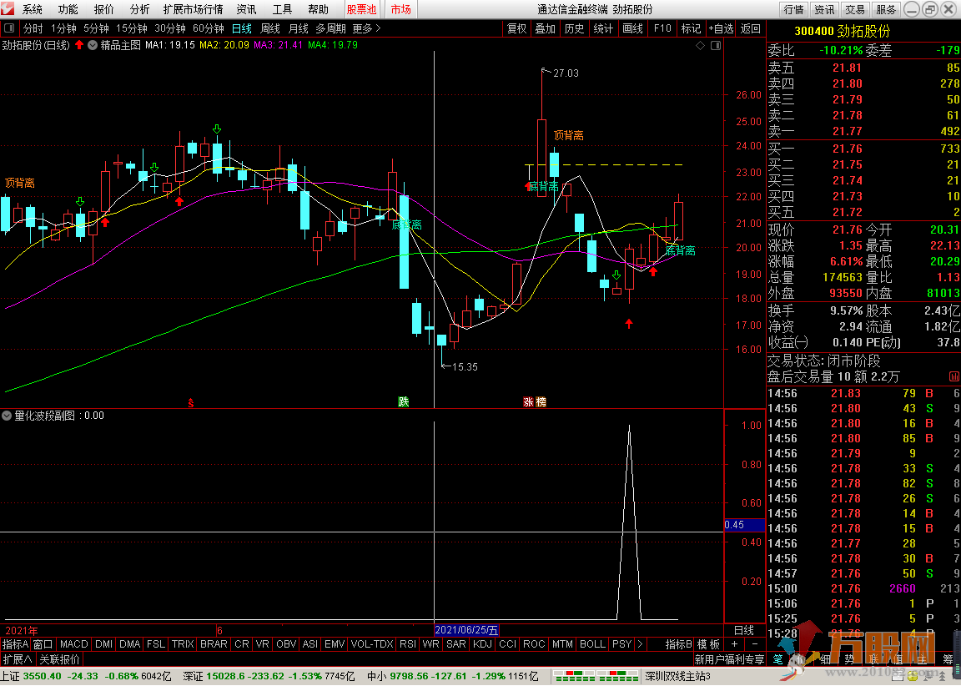Open the 指标A tab
The width and height of the screenshot is (961, 686).
(x=15, y=644)
